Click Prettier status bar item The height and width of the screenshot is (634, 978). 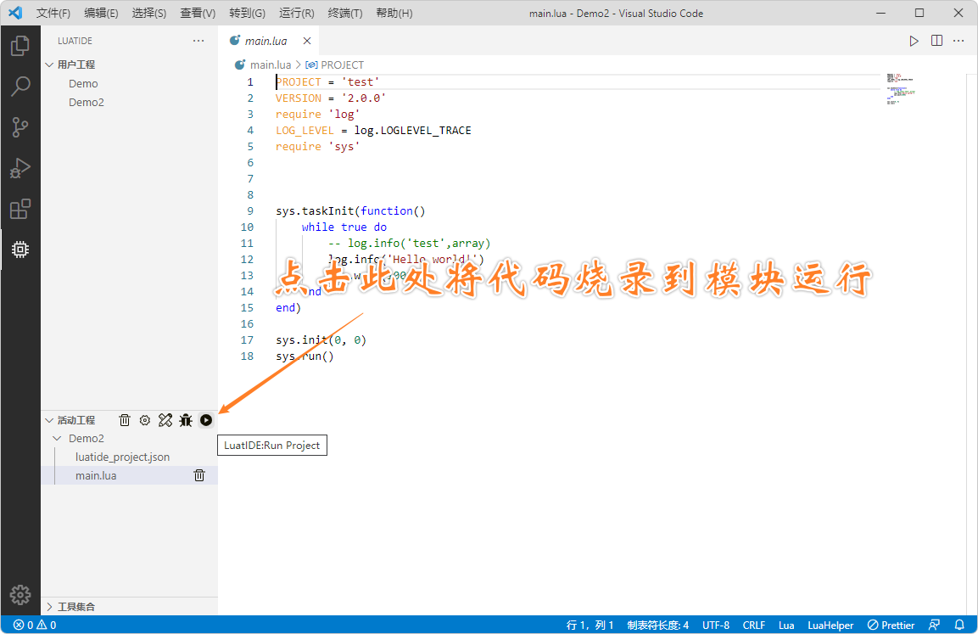(891, 625)
